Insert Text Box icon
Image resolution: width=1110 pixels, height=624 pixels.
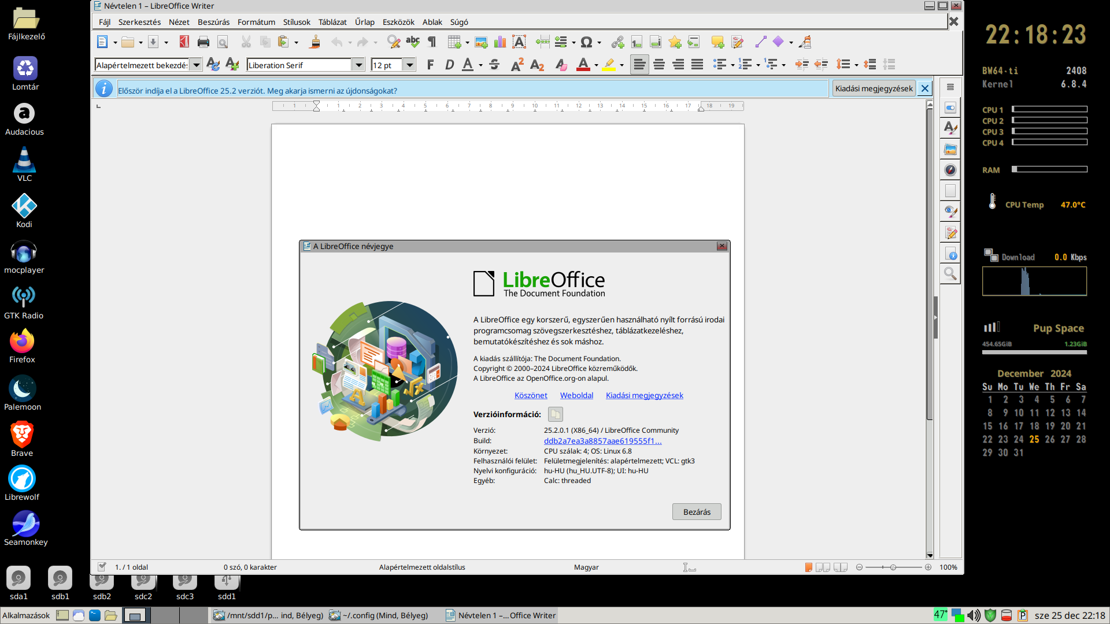pos(519,42)
